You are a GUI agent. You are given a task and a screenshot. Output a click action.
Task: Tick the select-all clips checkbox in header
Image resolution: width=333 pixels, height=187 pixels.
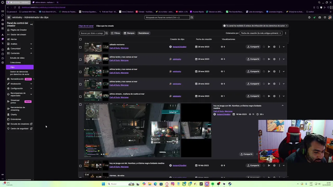pyautogui.click(x=80, y=39)
